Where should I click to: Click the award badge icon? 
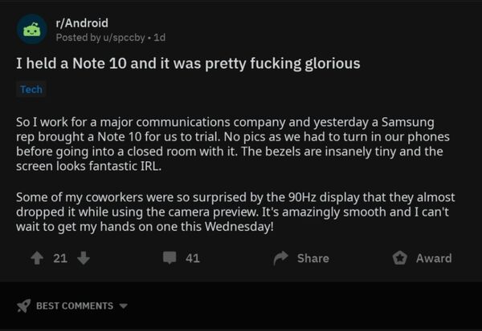[399, 258]
